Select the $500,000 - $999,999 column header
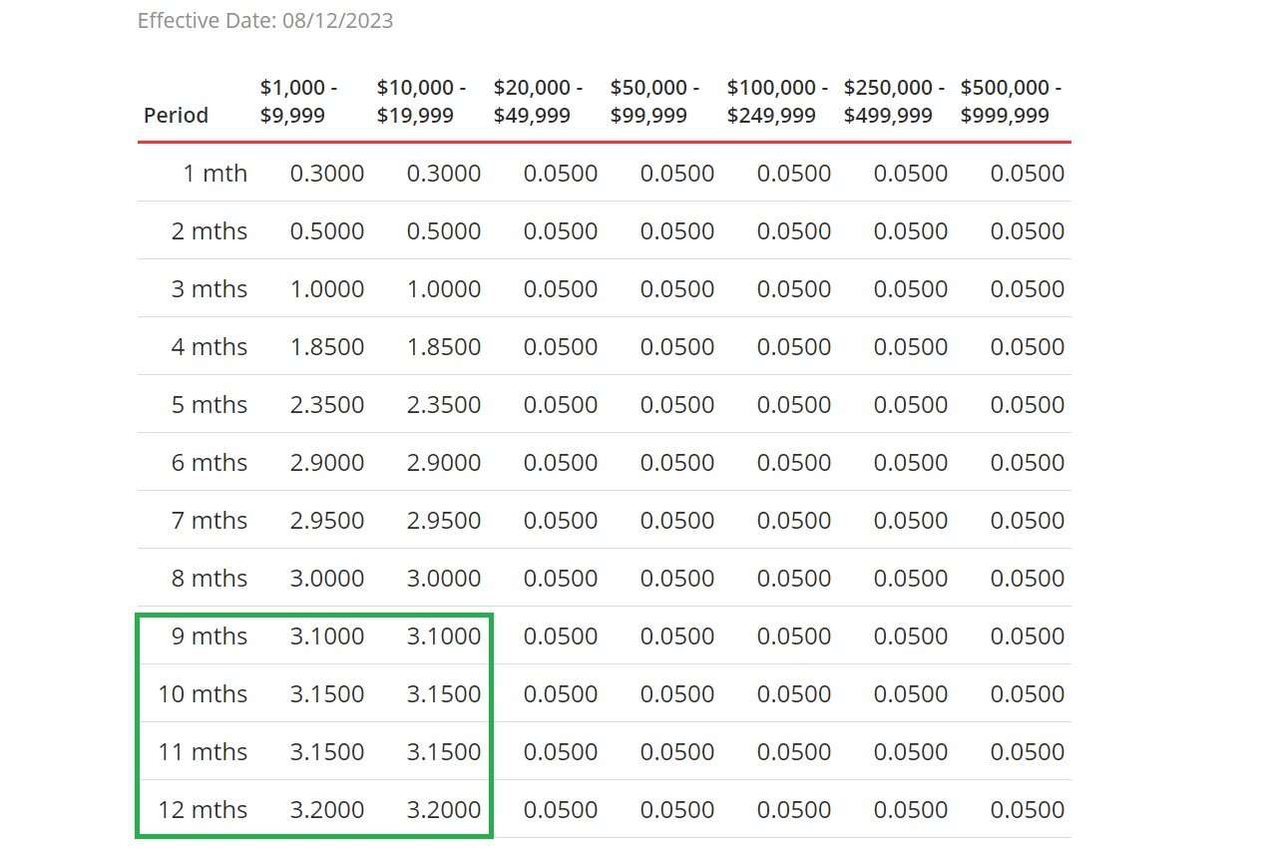1277x849 pixels. 1011,101
